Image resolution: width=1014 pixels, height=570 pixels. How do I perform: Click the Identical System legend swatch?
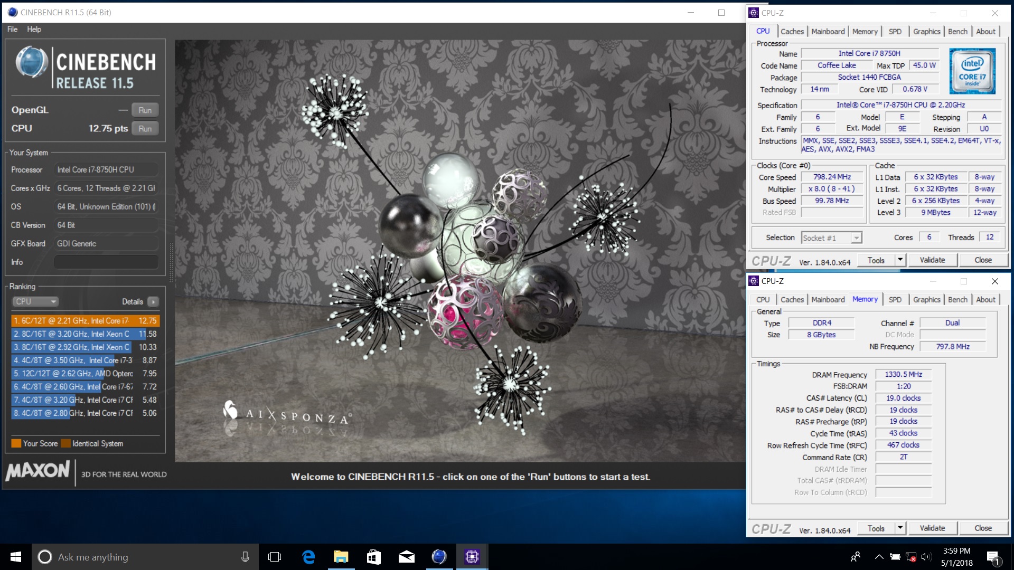(x=65, y=443)
